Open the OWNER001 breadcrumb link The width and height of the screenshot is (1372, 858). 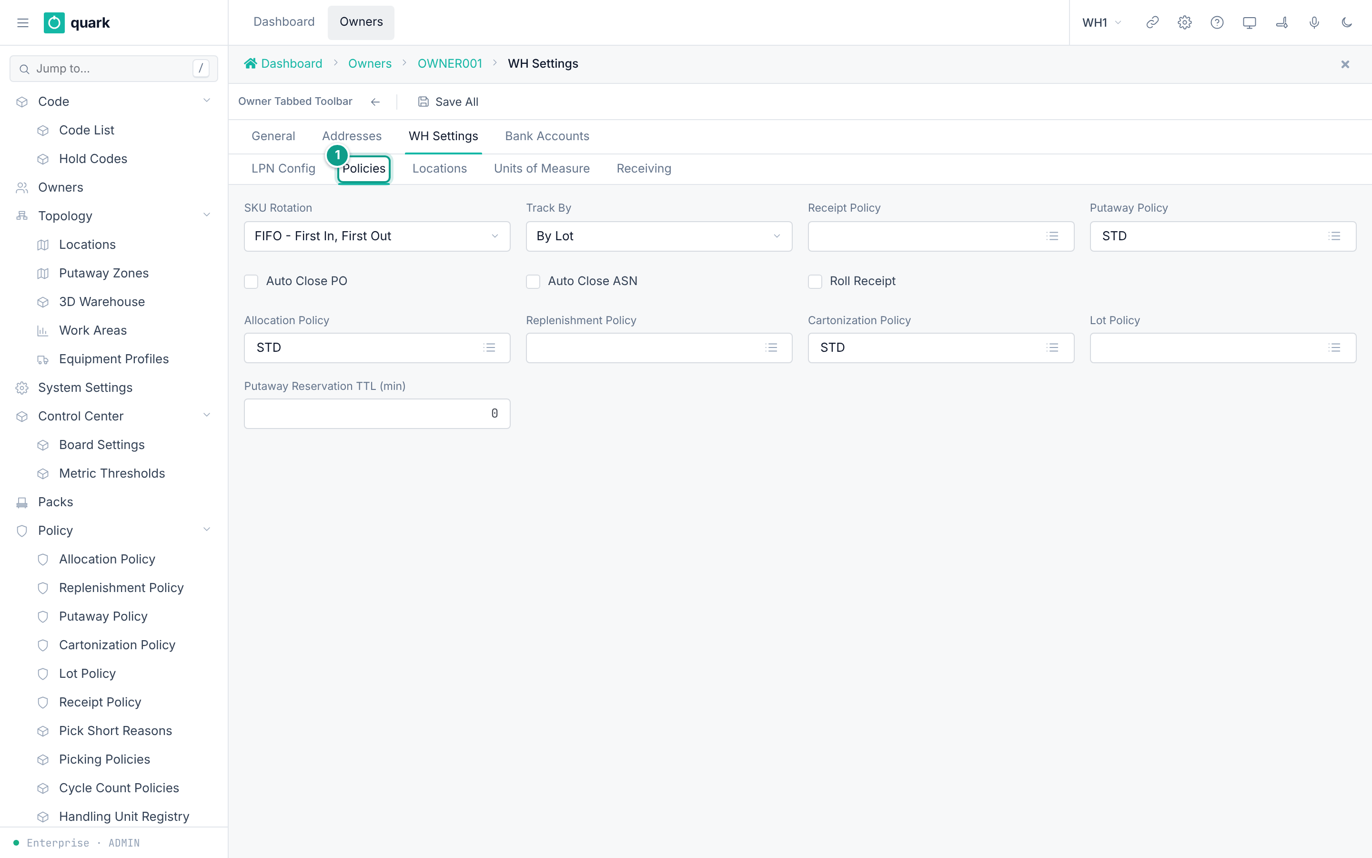pyautogui.click(x=450, y=63)
